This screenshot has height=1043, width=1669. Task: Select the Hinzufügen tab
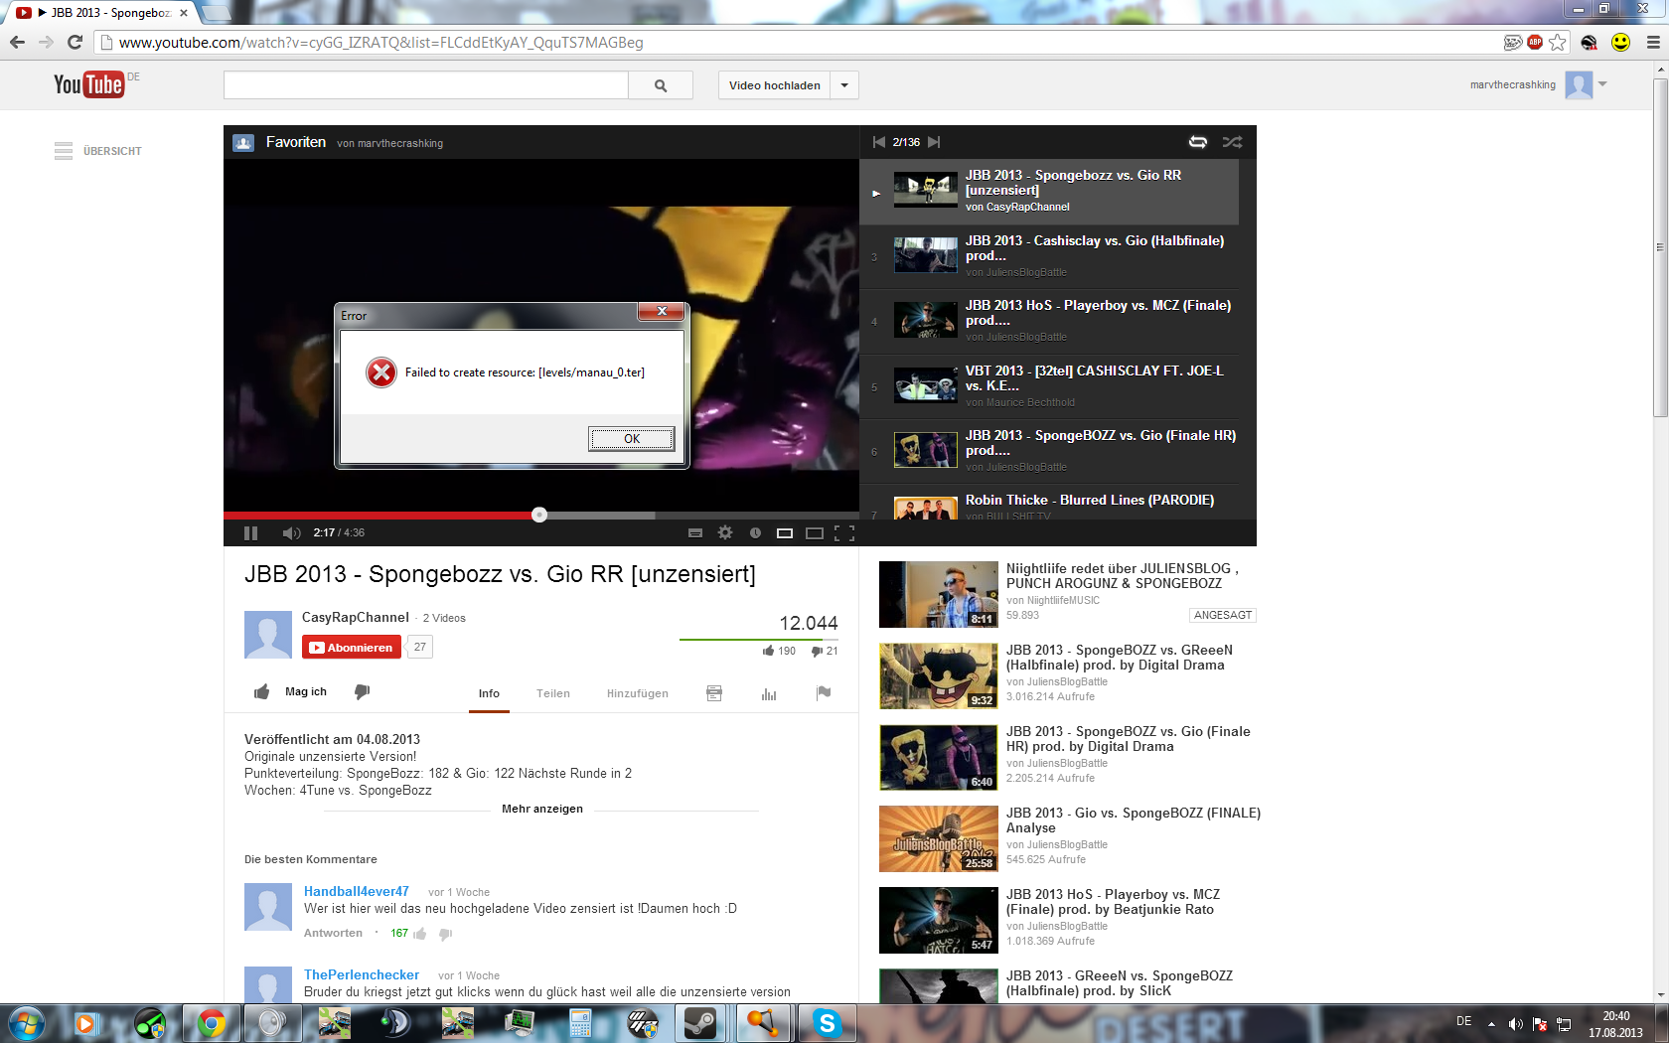coord(638,693)
